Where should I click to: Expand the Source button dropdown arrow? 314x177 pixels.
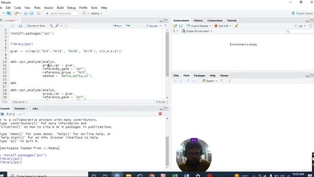coord(160,26)
